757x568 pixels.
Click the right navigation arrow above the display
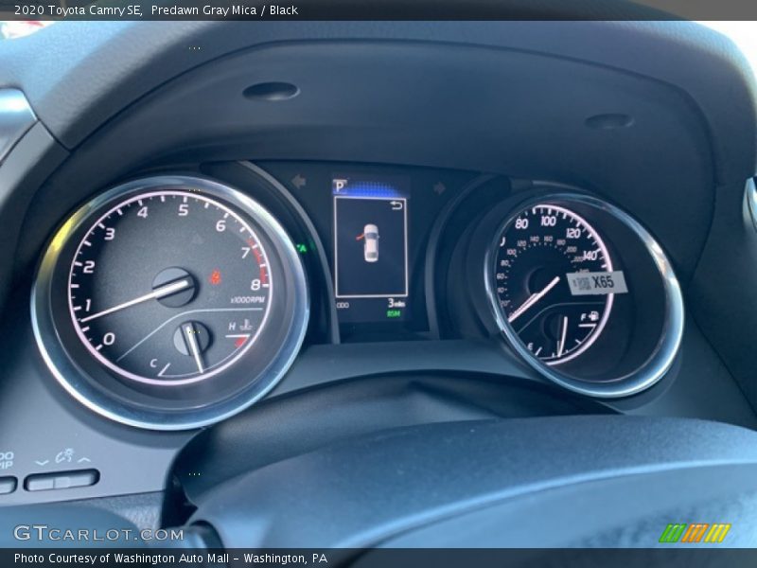click(438, 186)
